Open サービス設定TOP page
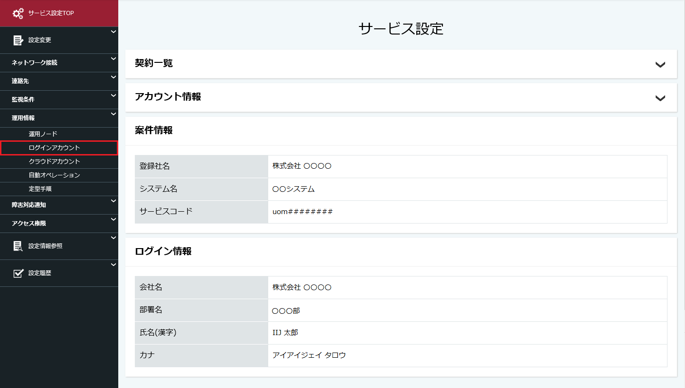The height and width of the screenshot is (388, 685). click(x=59, y=13)
